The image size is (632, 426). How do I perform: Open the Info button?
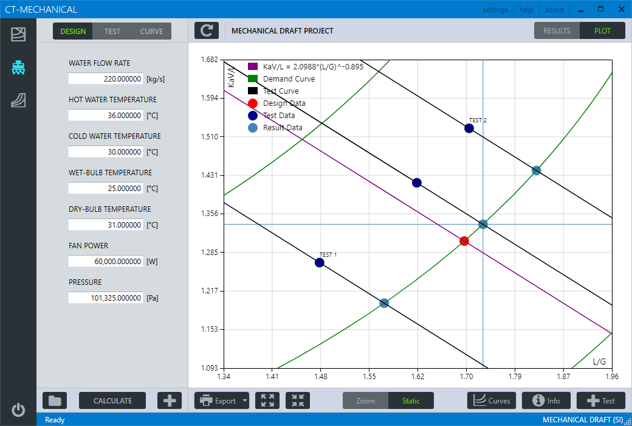tap(546, 400)
